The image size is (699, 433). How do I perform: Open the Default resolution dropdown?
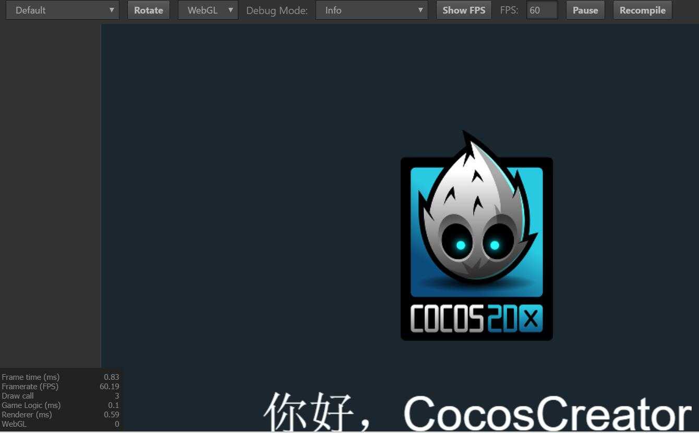click(63, 10)
